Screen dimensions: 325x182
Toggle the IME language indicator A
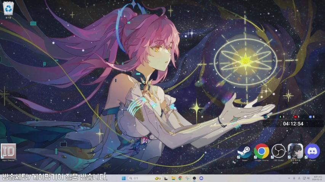(x=299, y=178)
